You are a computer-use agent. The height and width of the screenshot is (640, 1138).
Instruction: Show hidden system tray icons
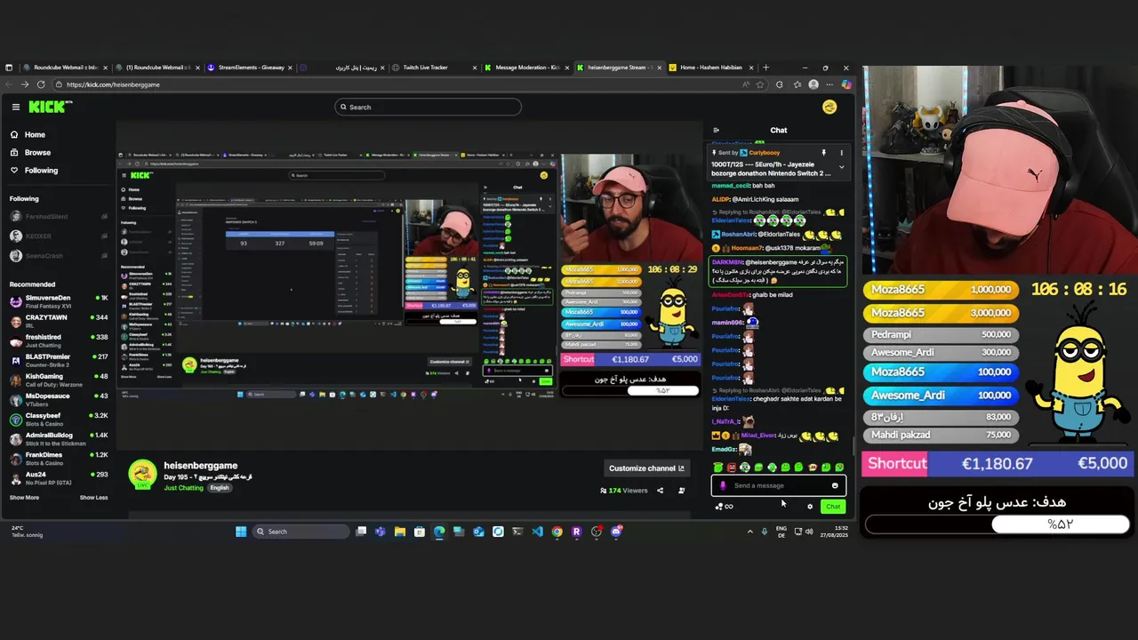tap(749, 532)
